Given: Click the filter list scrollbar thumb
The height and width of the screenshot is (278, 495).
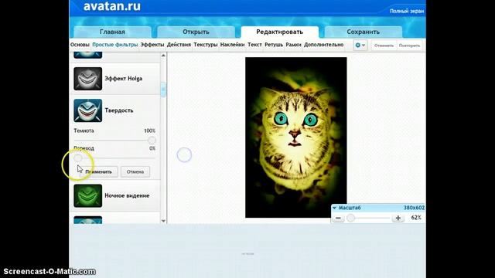Looking at the screenshot, I should (163, 90).
